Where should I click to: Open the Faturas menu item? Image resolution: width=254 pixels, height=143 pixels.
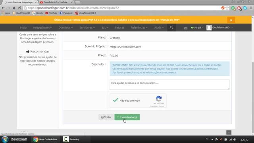[x=119, y=27]
